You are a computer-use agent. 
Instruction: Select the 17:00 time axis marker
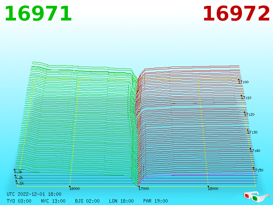pos(243,82)
